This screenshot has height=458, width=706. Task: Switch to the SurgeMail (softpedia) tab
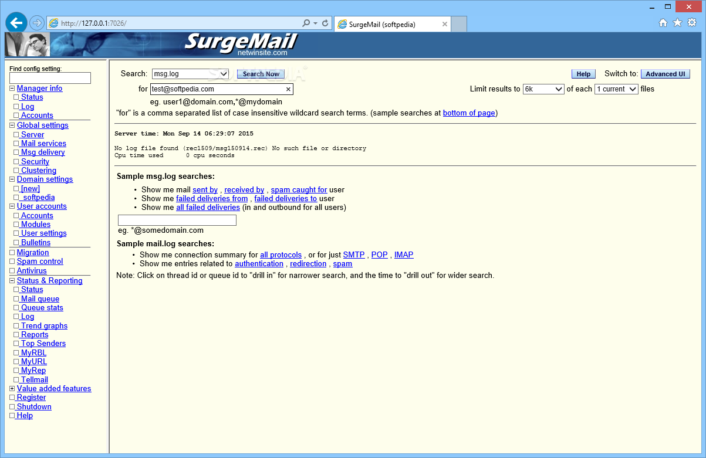click(392, 24)
